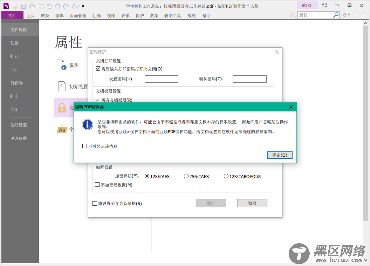This screenshot has width=370, height=266.
Task: Select the hand touch mode icon
Action: pos(74,6)
